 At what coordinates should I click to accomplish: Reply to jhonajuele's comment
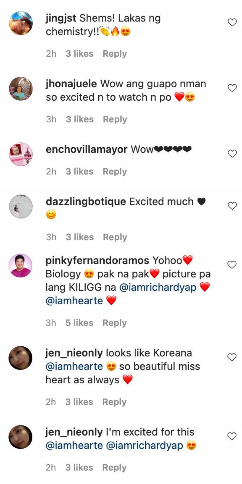point(115,119)
